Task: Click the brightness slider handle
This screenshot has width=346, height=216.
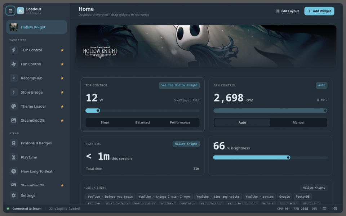Action: tap(288, 157)
